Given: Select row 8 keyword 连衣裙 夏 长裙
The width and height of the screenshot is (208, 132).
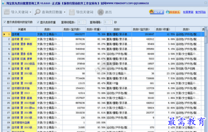Looking at the screenshot, I should pos(24,69).
